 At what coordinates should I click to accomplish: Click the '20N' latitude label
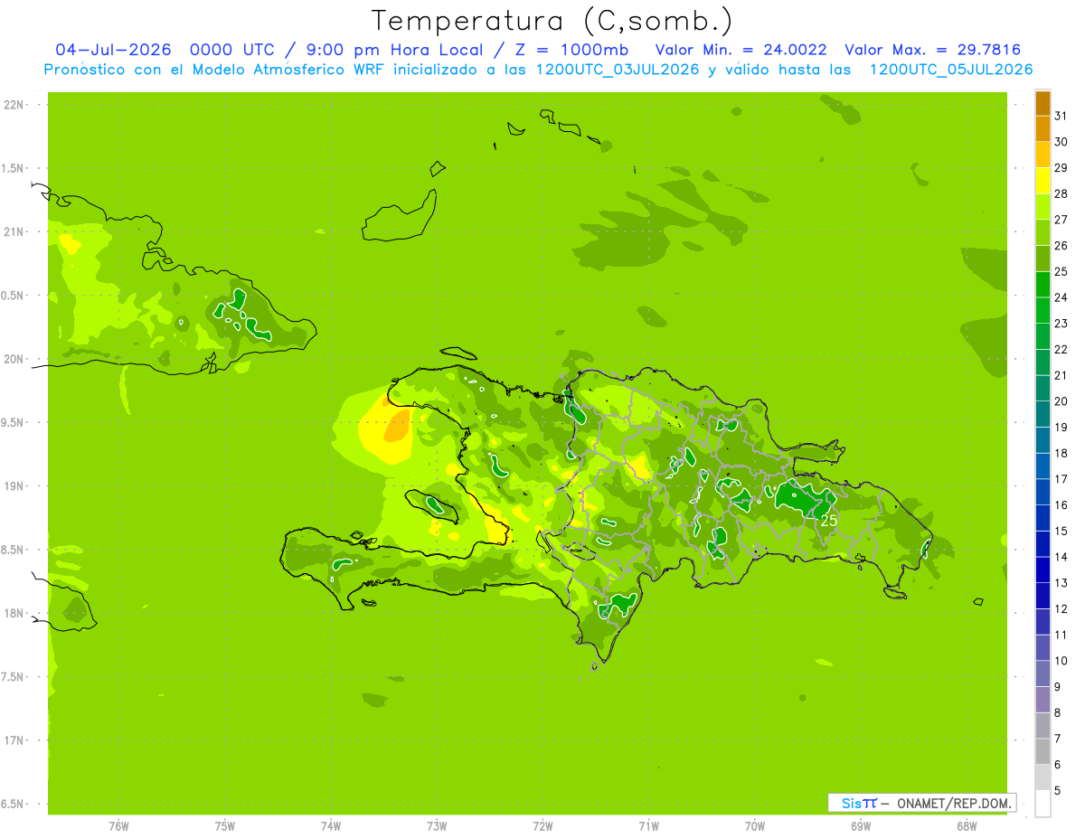pyautogui.click(x=13, y=359)
